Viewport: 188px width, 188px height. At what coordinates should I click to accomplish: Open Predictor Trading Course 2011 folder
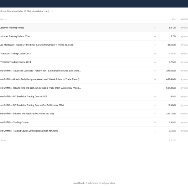15,54
